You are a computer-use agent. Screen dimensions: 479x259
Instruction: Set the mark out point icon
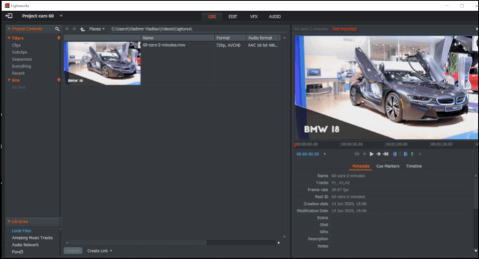[405, 154]
